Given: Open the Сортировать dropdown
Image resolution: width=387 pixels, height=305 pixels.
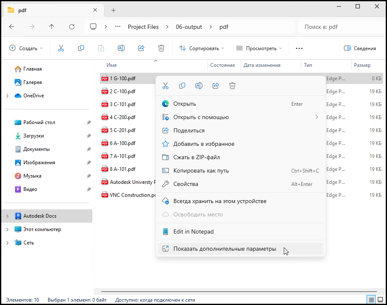Looking at the screenshot, I should tap(201, 48).
